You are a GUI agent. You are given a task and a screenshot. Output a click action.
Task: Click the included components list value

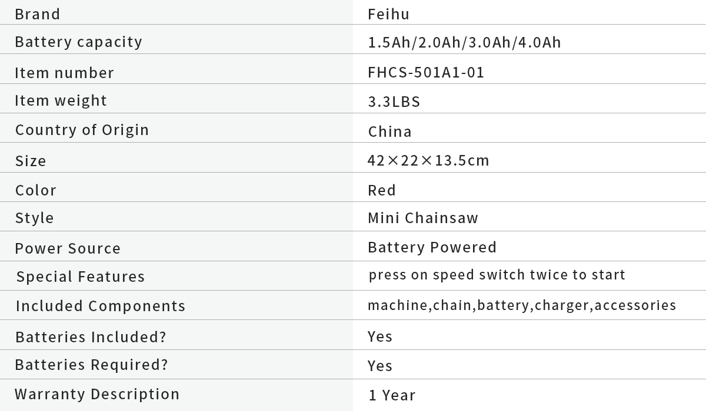(x=522, y=305)
